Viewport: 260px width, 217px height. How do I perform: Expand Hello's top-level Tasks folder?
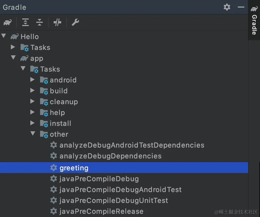[x=13, y=47]
